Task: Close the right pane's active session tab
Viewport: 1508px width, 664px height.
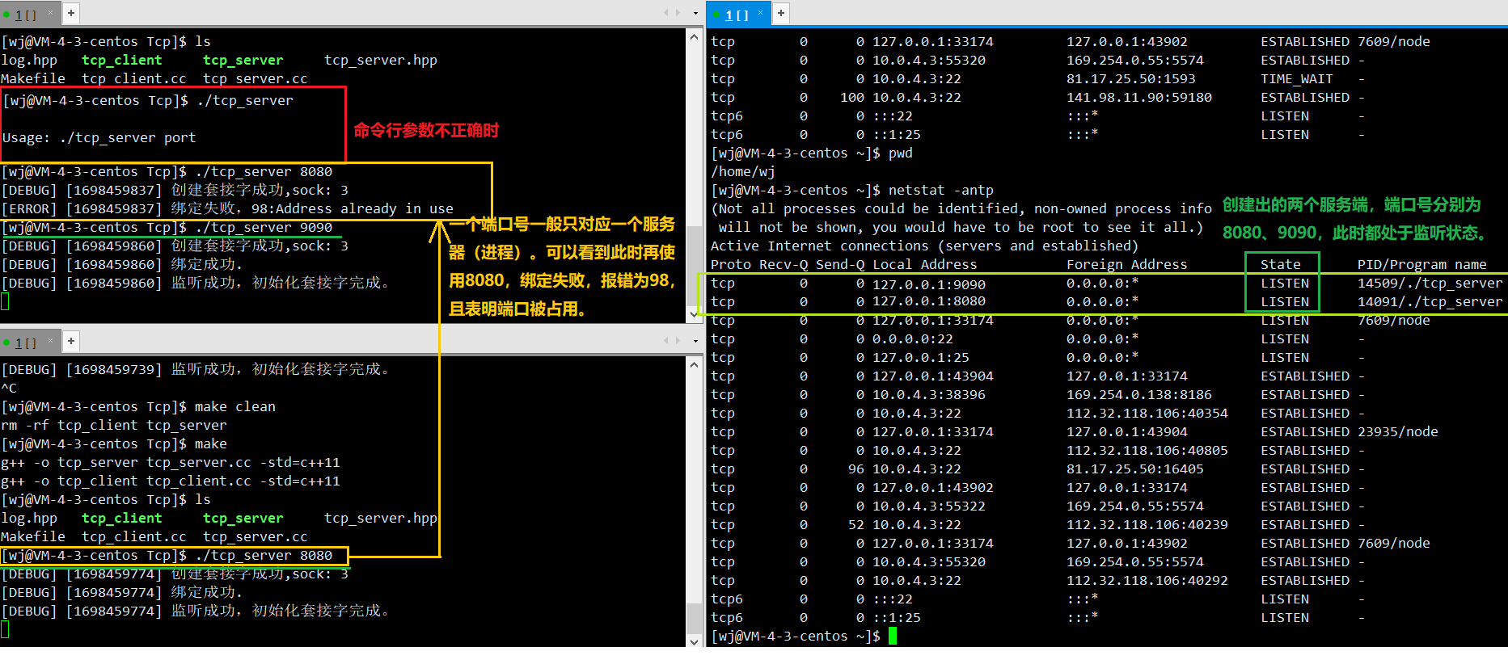Action: tap(760, 12)
